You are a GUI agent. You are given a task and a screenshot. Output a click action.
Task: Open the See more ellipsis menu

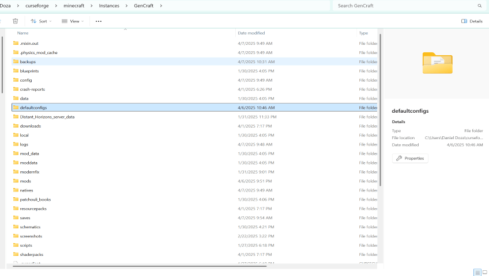(99, 21)
